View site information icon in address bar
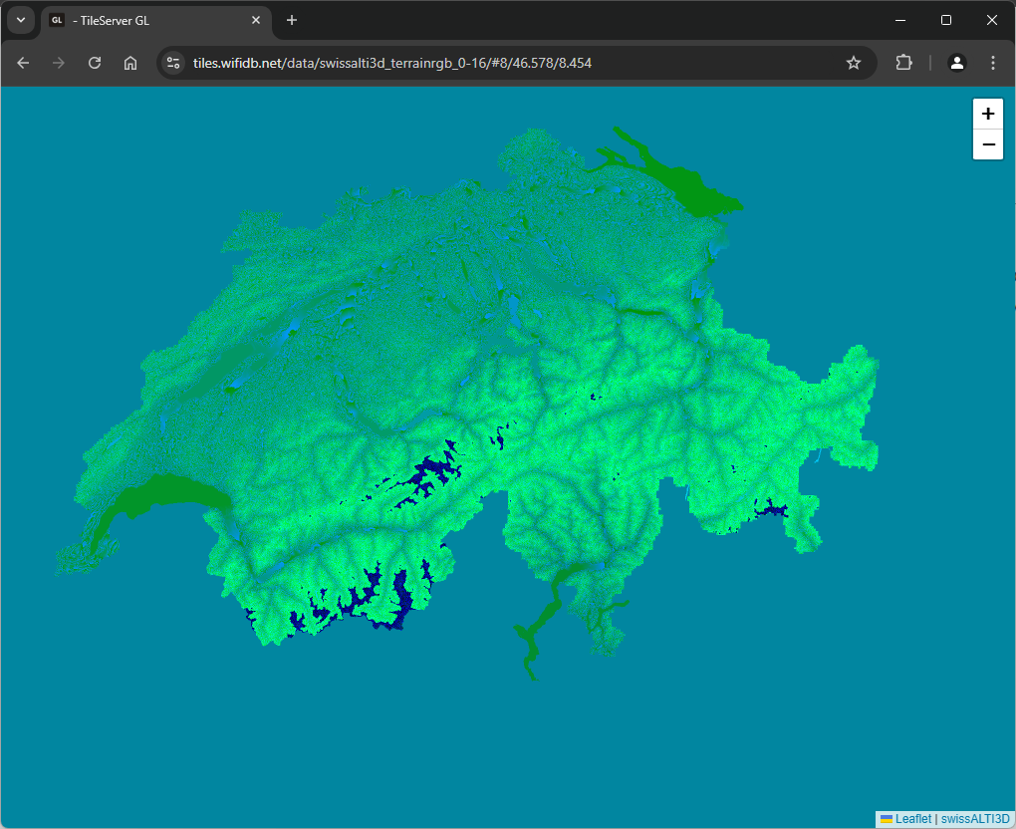The width and height of the screenshot is (1016, 829). click(173, 63)
